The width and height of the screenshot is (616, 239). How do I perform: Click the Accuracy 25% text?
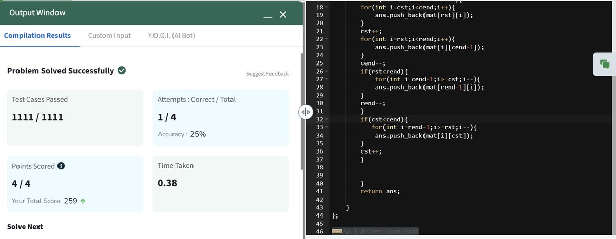[x=182, y=134]
